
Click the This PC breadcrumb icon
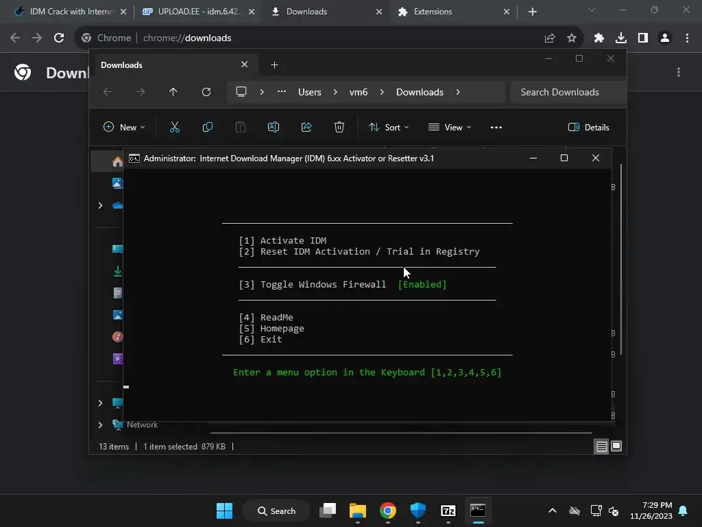tap(241, 92)
